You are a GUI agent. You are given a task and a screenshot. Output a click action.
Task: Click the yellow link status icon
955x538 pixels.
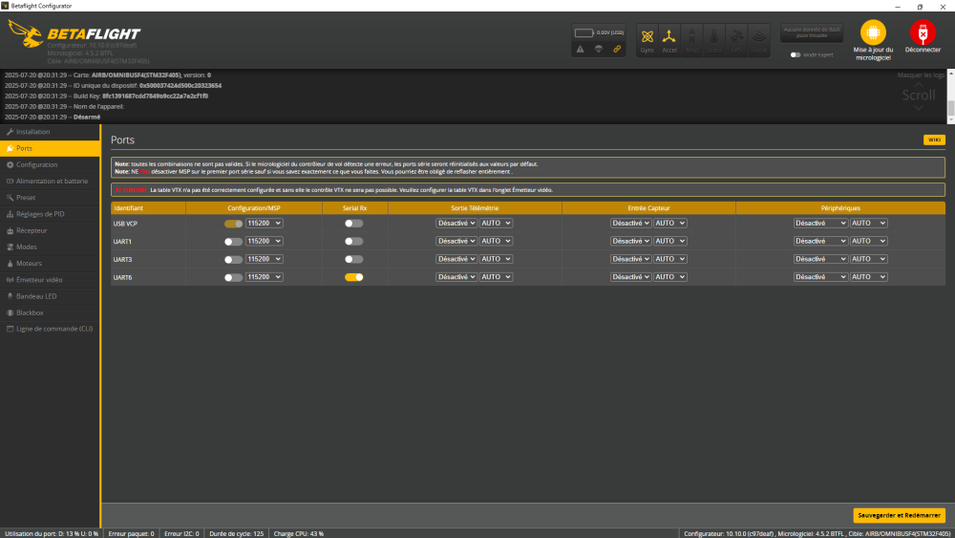coord(617,49)
